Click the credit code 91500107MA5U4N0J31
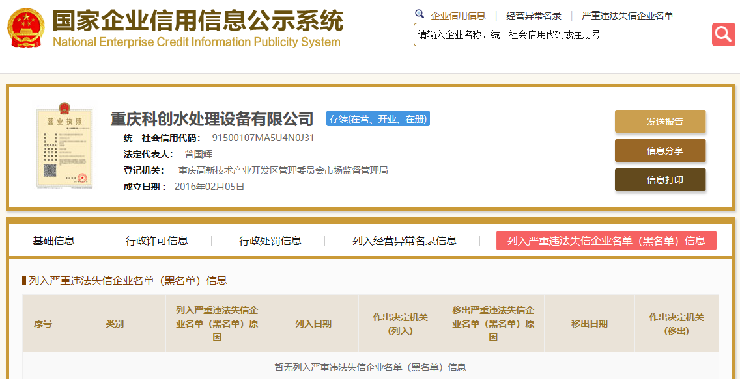Image resolution: width=740 pixels, height=379 pixels. (263, 138)
